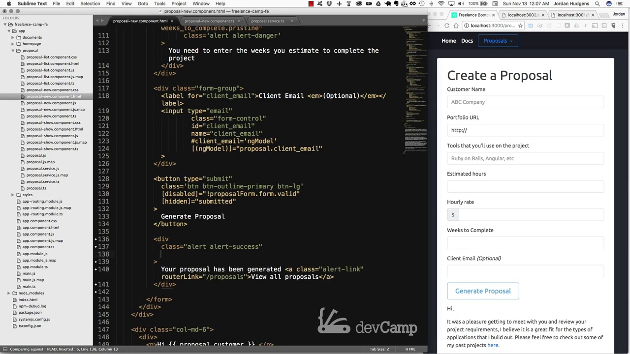Click in the Portfolio URL field
The height and width of the screenshot is (354, 630).
coord(525,130)
